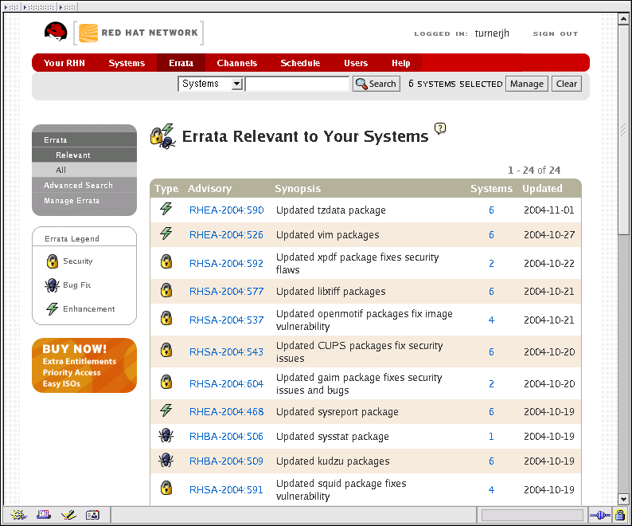
Task: Select Relevant in the left sidebar menu
Action: point(84,155)
